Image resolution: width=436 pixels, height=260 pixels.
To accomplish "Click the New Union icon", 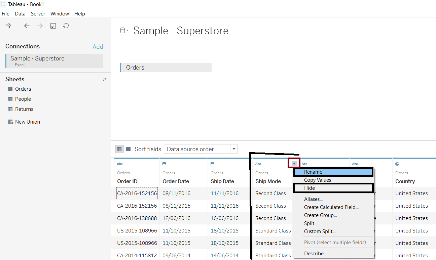I will coord(10,122).
